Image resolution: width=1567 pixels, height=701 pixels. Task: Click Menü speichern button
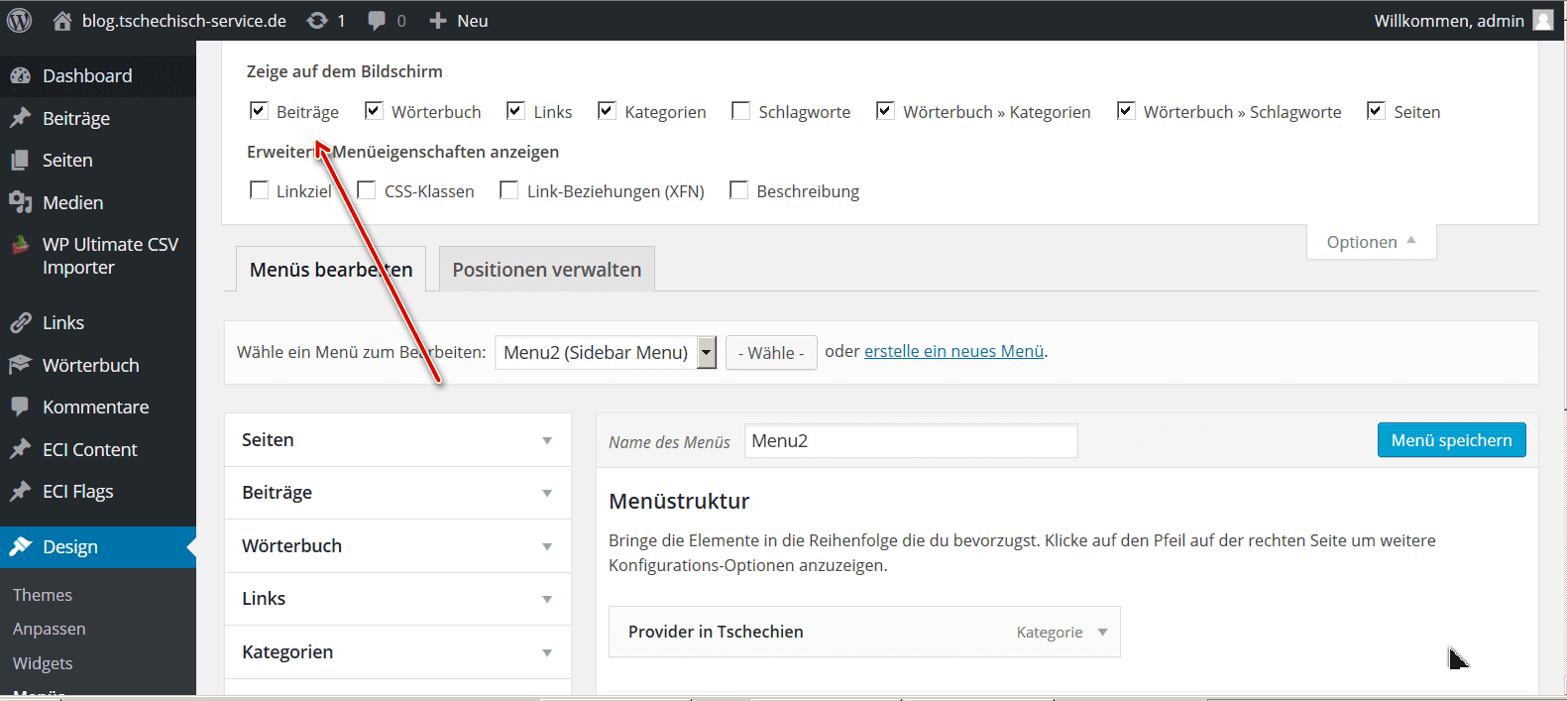click(1451, 440)
